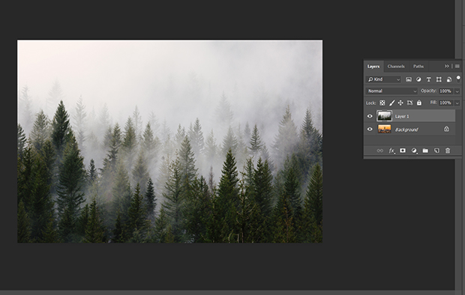Lock image pixels brush icon
465x295 pixels.
(x=391, y=103)
